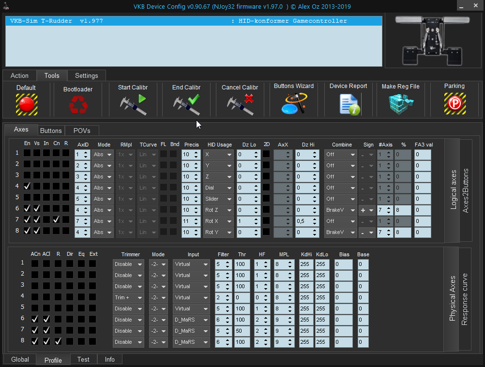End calibration with green checkmark icon
Image resolution: width=485 pixels, height=367 pixels.
coord(186,105)
